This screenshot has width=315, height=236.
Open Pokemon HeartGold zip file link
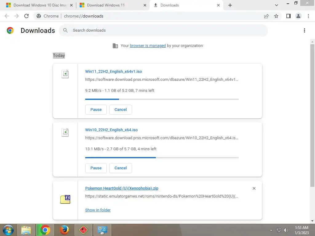122,188
